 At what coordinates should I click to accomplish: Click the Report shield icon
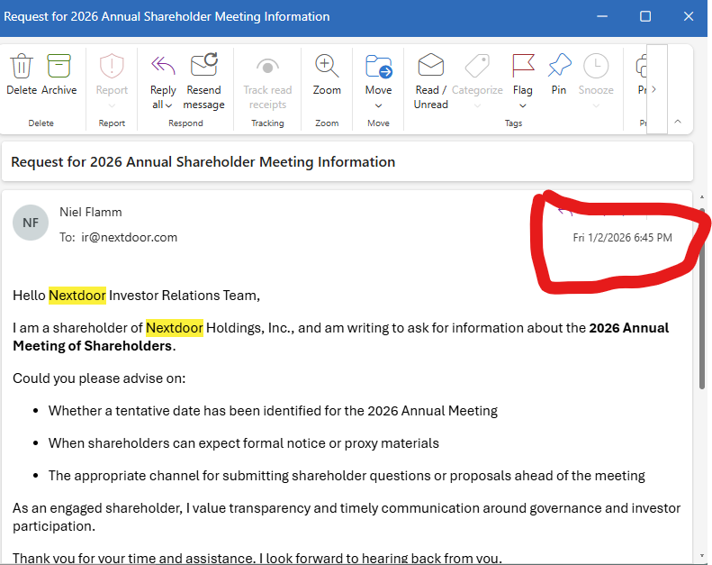[112, 67]
